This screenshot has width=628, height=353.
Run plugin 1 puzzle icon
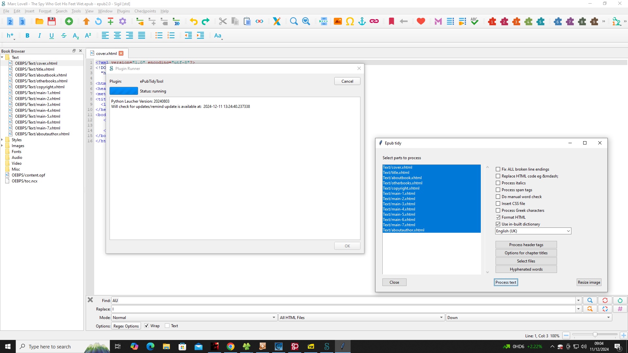[492, 22]
